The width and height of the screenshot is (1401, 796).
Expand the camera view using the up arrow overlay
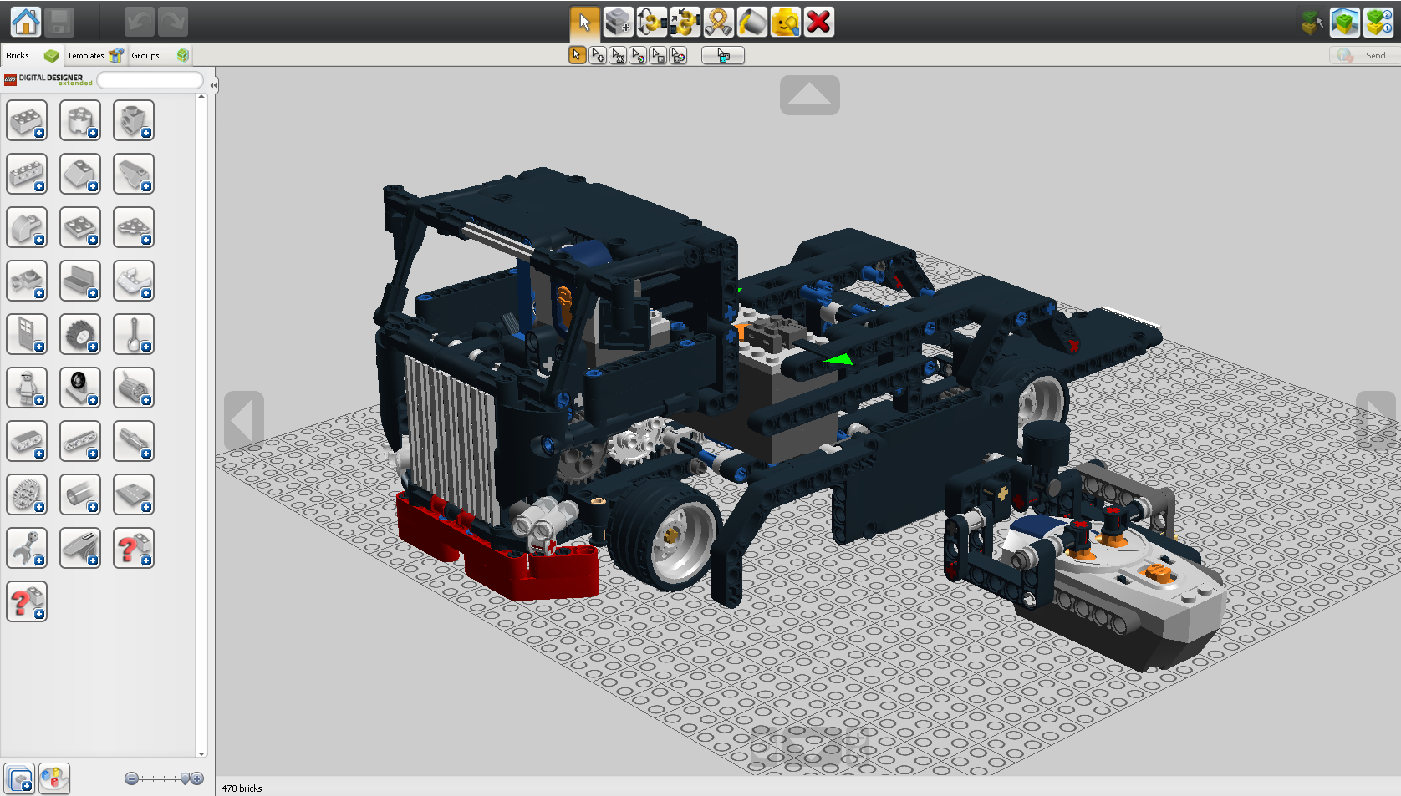(809, 95)
